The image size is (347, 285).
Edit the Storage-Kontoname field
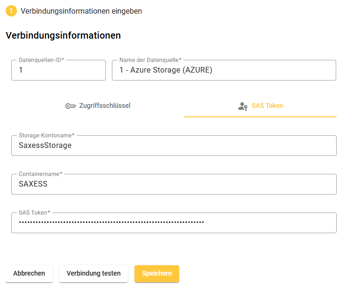[174, 146]
